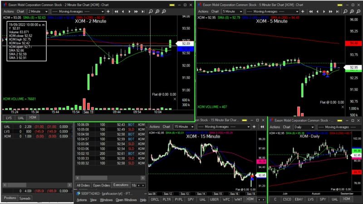Switch to the Open Orders tab
Viewport: 363px width, 204px height.
click(x=101, y=185)
